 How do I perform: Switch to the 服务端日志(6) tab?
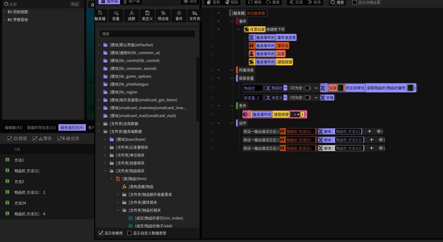pyautogui.click(x=72, y=128)
